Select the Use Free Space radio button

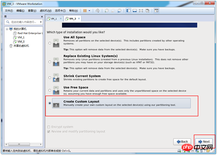[50, 90]
